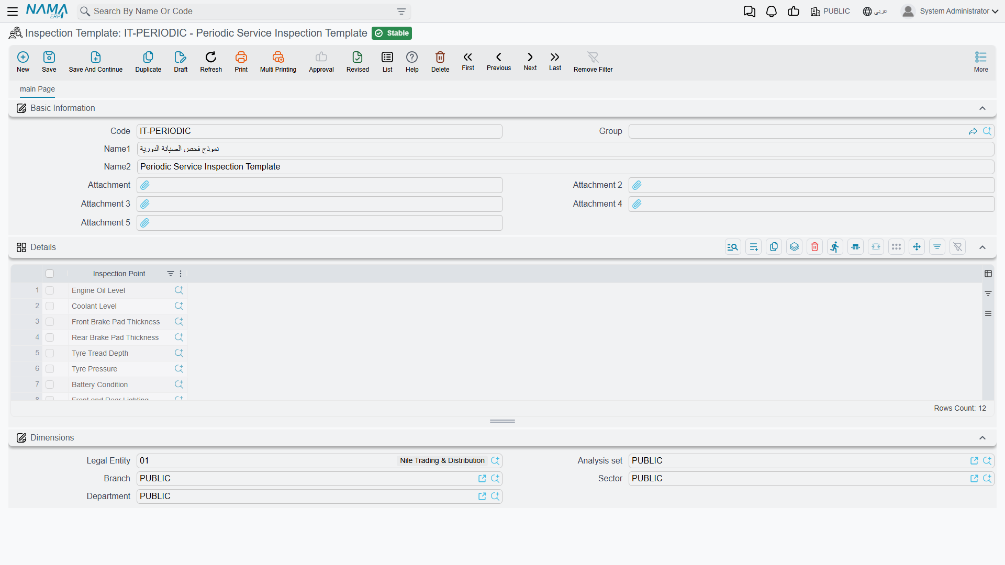Open the List view
This screenshot has height=565, width=1005.
click(387, 61)
